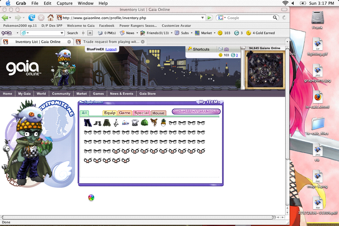Select the green cape inventory item

(x=107, y=123)
